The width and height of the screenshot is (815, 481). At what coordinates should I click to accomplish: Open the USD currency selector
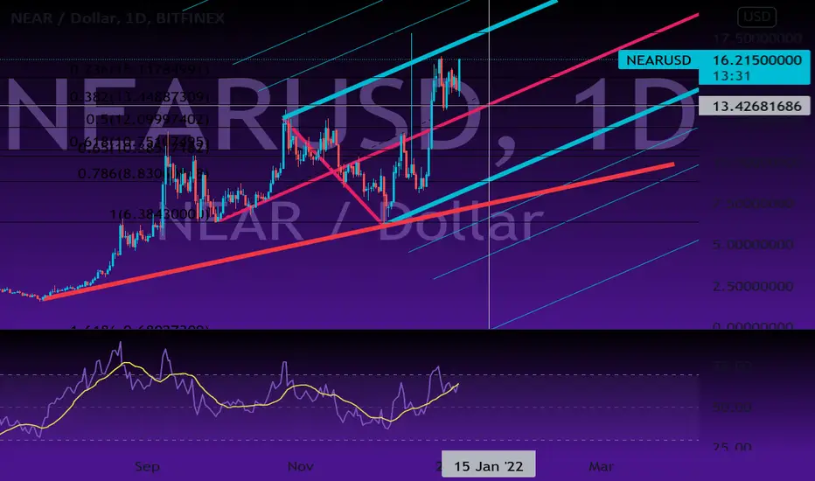coord(756,17)
